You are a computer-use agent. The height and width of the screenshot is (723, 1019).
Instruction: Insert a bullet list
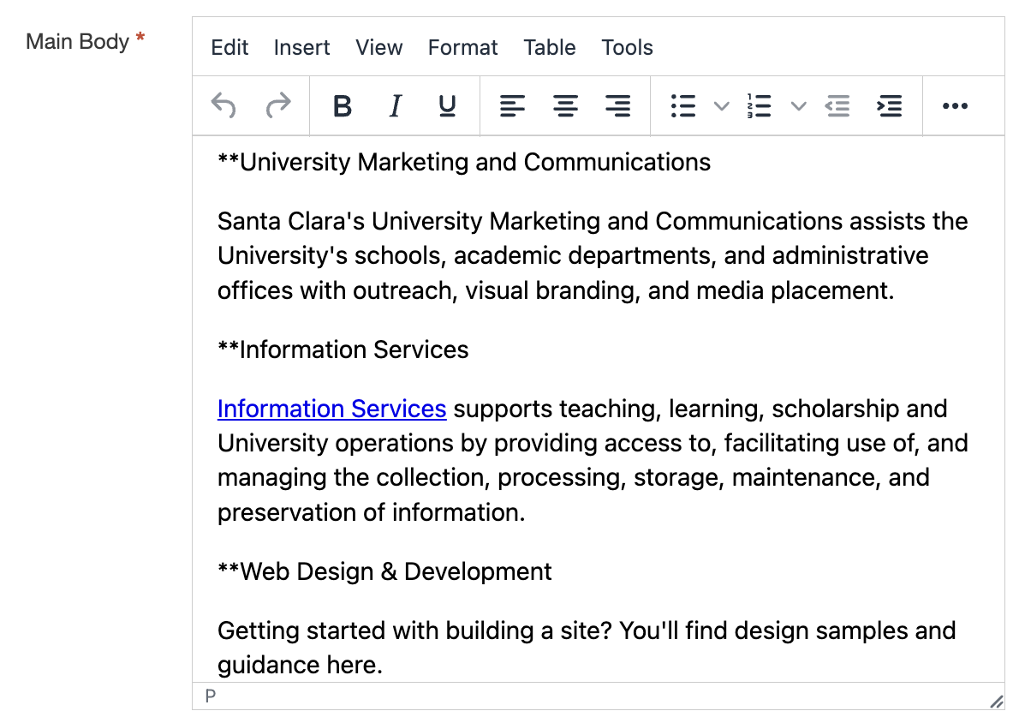pyautogui.click(x=683, y=105)
